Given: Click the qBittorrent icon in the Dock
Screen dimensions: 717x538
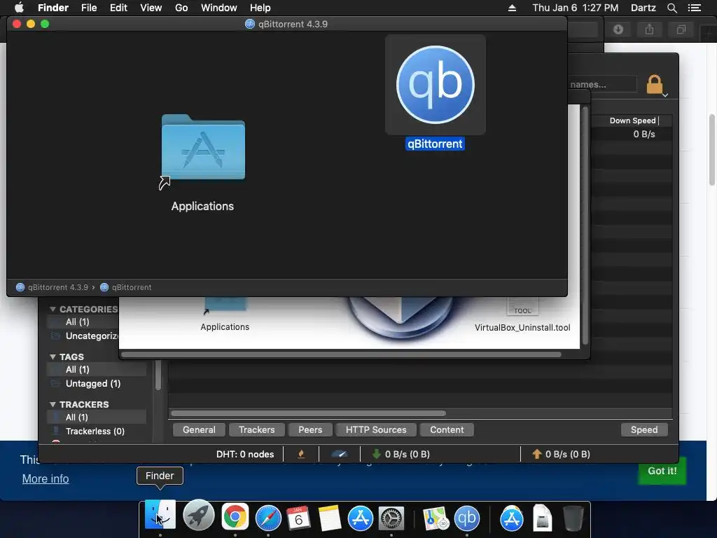Looking at the screenshot, I should pyautogui.click(x=466, y=518).
